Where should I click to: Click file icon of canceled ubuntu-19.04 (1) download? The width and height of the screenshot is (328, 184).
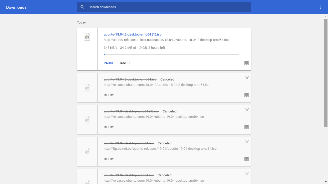coord(87,120)
